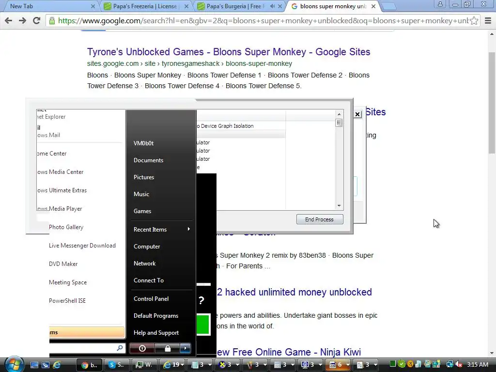Open Control Panel from the Start menu
This screenshot has height=372, width=496.
[151, 298]
